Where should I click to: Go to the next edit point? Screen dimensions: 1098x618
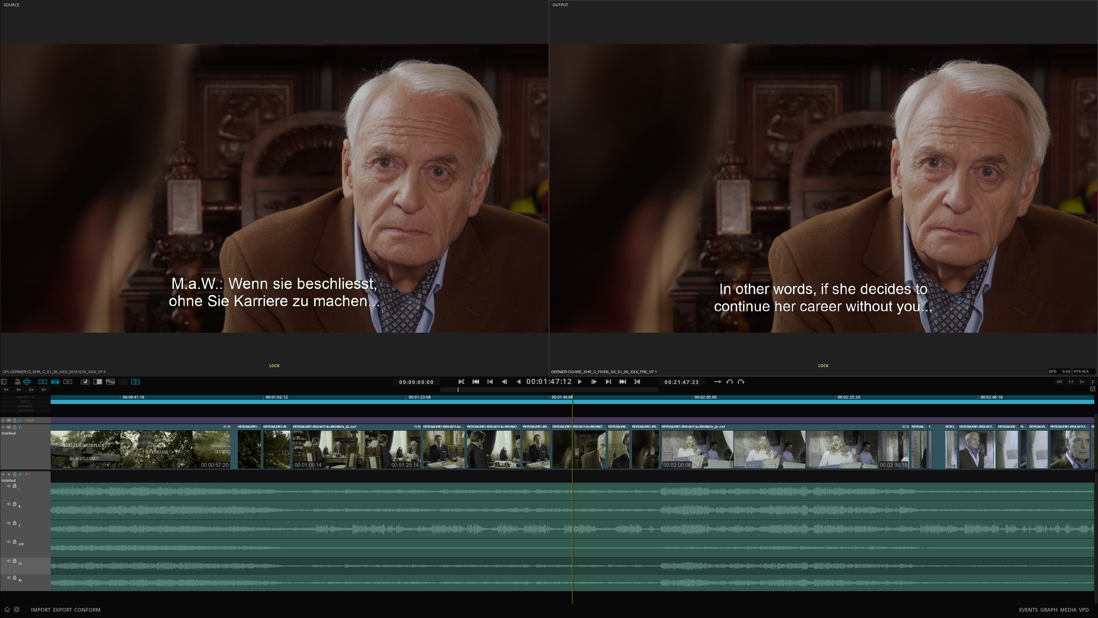tap(608, 382)
